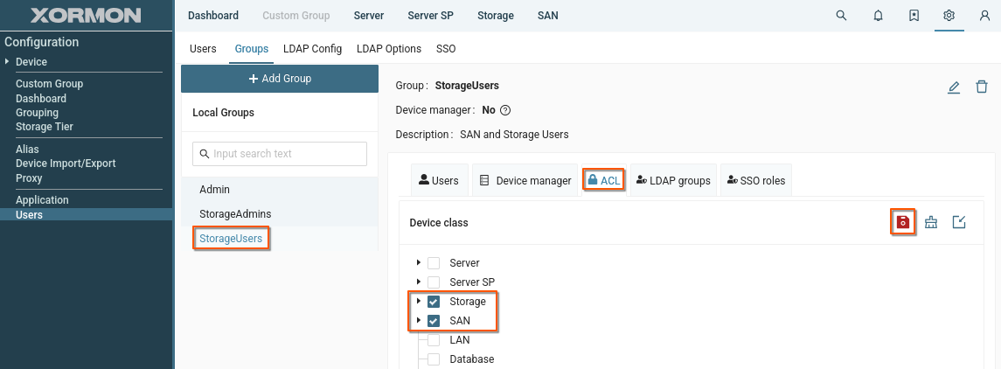Viewport: 1001px width, 369px height.
Task: Open the user profile icon
Action: click(984, 16)
